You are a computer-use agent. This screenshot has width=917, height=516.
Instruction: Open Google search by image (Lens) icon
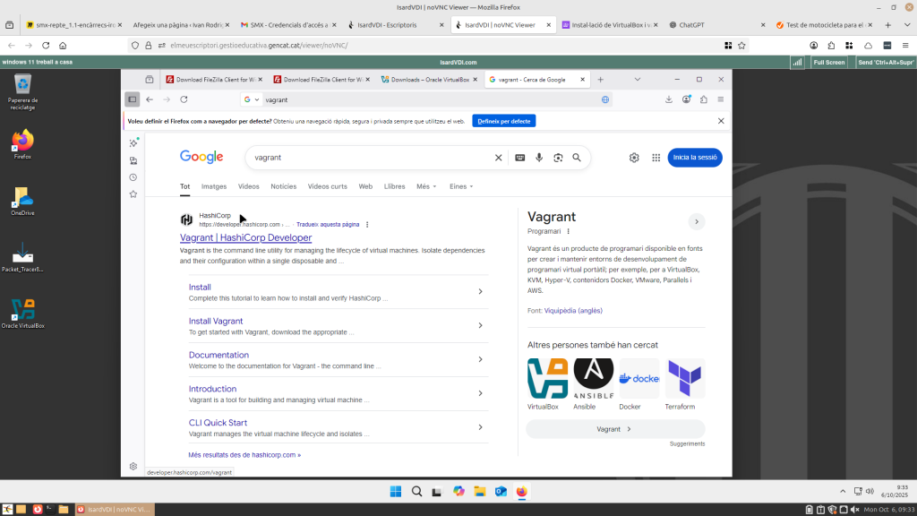558,158
